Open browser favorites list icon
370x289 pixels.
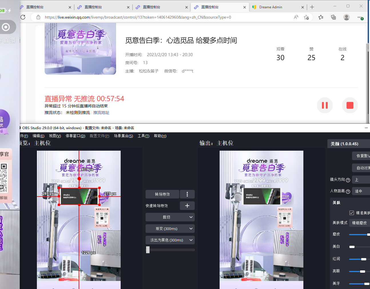click(321, 17)
